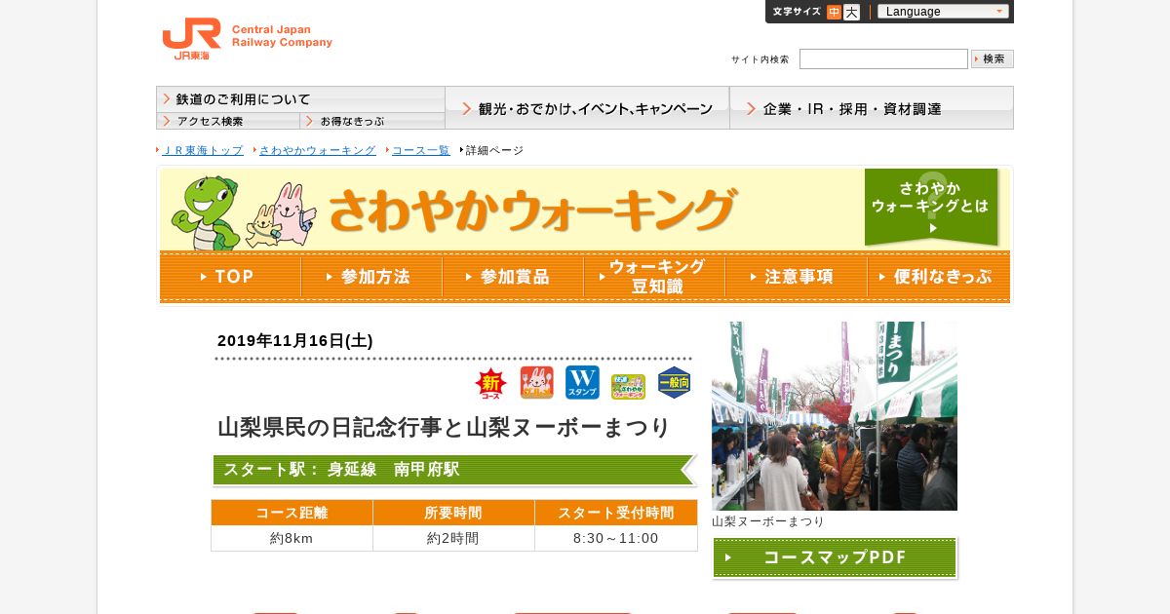The height and width of the screenshot is (614, 1170).
Task: Click the yellow さわやかウォーキング badge icon
Action: pos(628,386)
